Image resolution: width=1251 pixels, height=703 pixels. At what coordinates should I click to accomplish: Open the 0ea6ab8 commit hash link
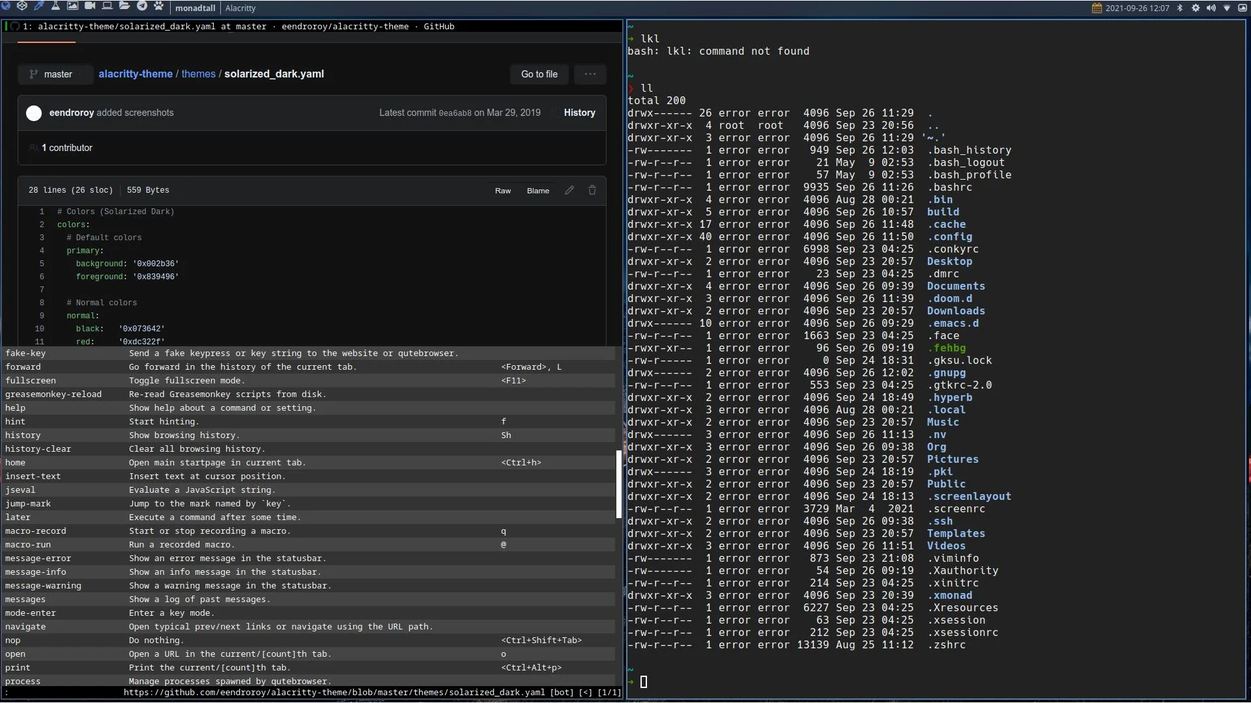click(455, 113)
